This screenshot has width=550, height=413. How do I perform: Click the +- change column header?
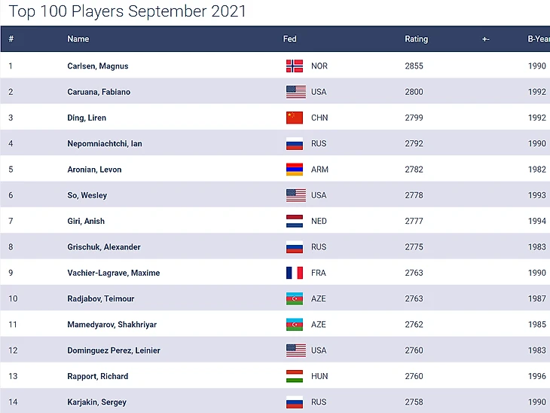[x=486, y=39]
